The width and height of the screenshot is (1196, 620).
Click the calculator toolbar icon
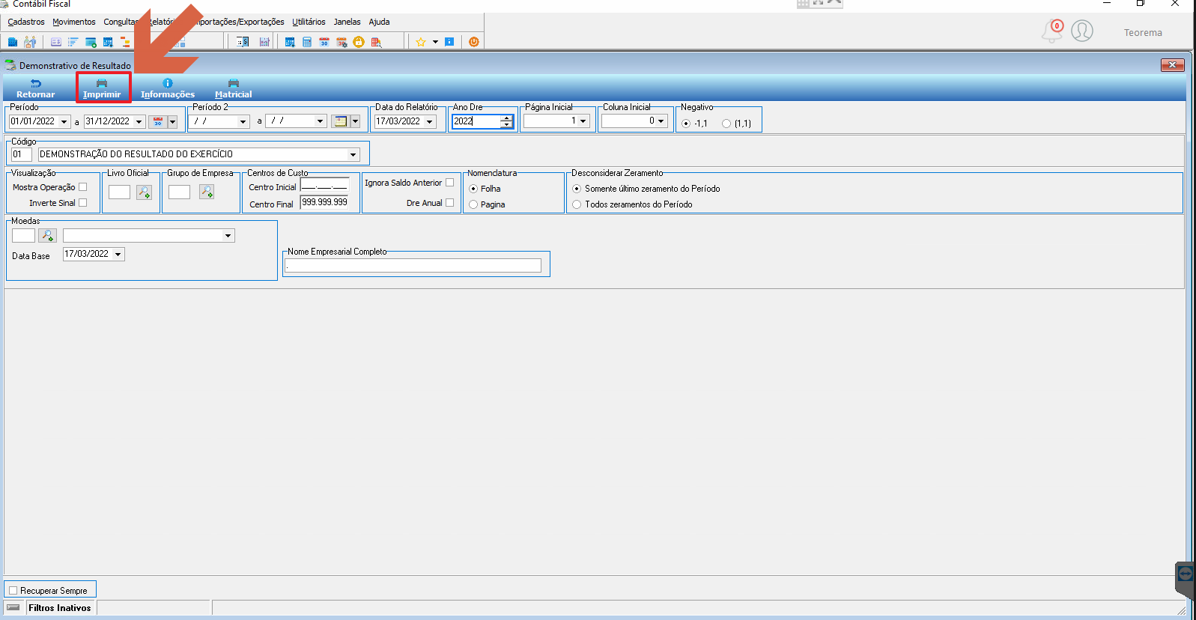pyautogui.click(x=307, y=42)
